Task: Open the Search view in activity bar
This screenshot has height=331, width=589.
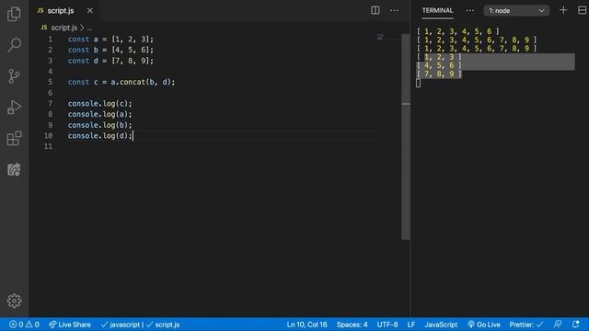Action: [14, 45]
